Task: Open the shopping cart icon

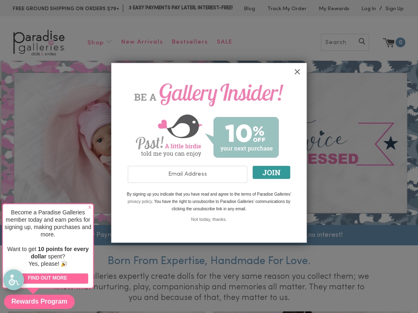Action: click(x=389, y=42)
